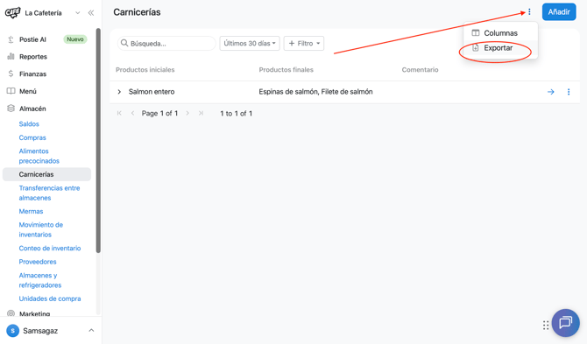Click the drag handle dots near chat

click(x=546, y=326)
